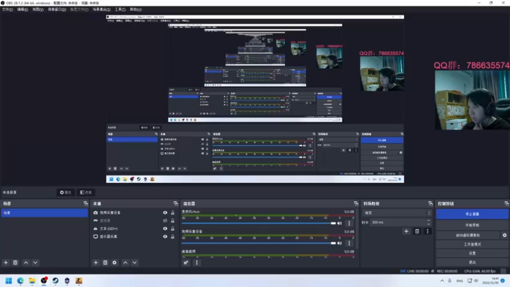This screenshot has width=510, height=287.
Task: Add a transition with plus icon
Action: [x=406, y=232]
